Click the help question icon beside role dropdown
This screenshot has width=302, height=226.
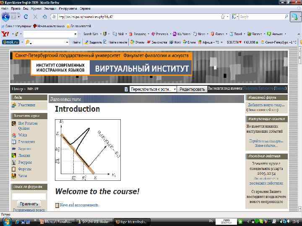126,90
